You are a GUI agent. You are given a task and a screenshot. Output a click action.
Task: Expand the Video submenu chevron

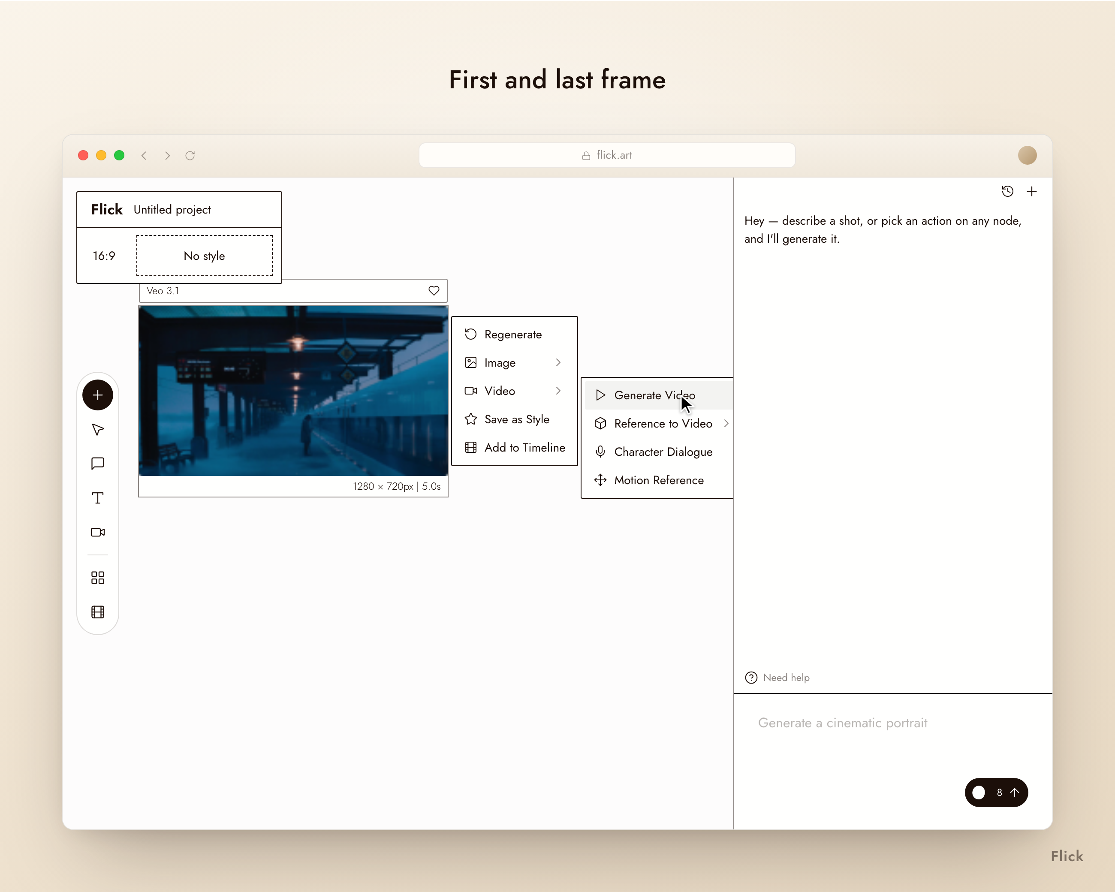(558, 391)
